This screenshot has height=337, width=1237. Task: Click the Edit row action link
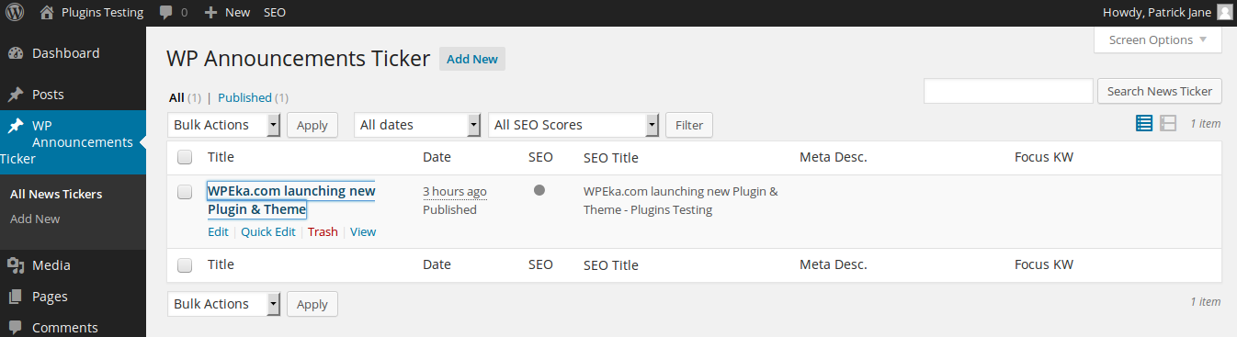click(x=218, y=232)
